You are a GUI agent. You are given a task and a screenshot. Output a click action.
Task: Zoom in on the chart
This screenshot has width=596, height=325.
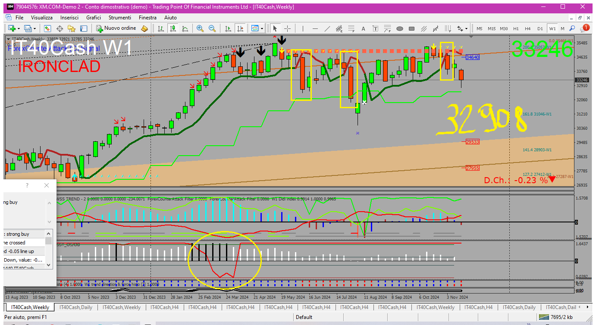[200, 28]
